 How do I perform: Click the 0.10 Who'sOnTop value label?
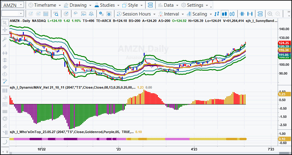click(284, 139)
